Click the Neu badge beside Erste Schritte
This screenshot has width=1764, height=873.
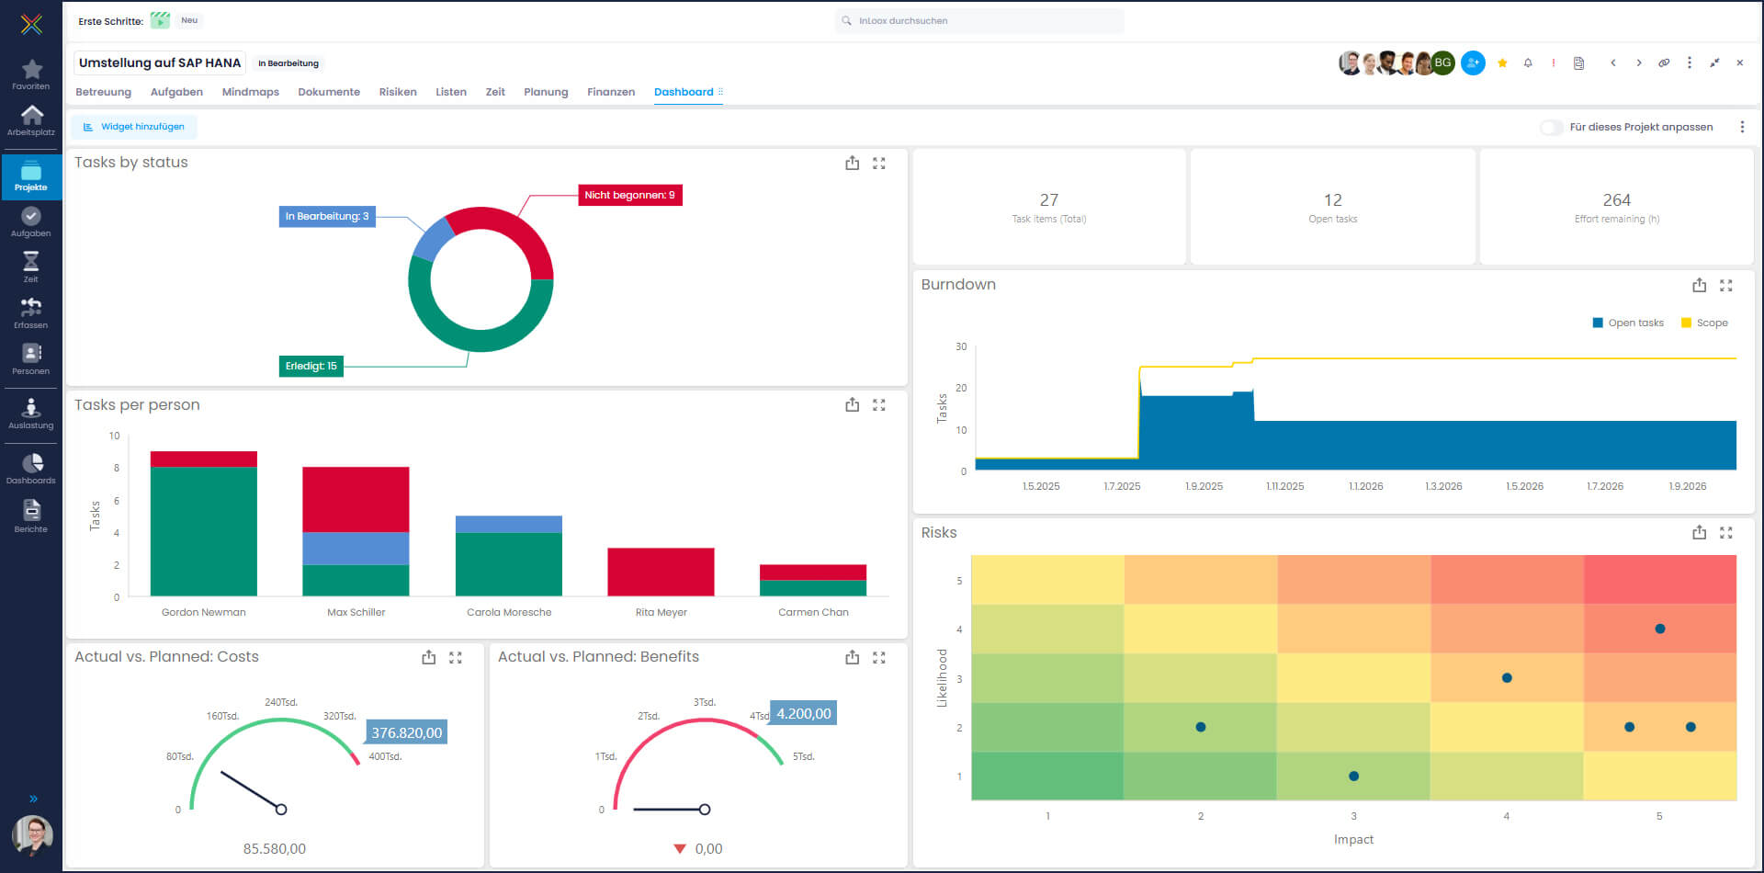click(x=189, y=20)
